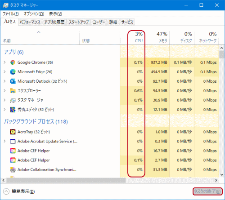Click the horizontal scrollbar right arrow
225x200 pixels.
tap(216, 180)
